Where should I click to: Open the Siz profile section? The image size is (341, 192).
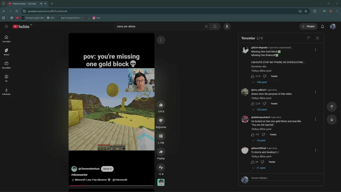tap(6, 78)
